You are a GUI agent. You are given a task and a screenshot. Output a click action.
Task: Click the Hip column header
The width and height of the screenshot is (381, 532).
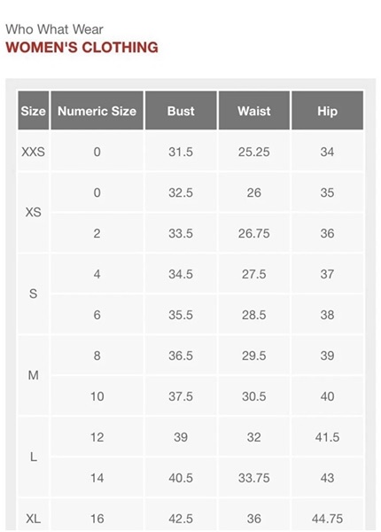pyautogui.click(x=328, y=111)
